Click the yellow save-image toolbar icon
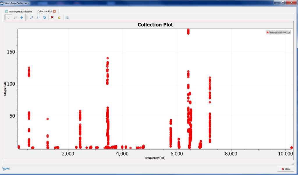Viewport: 298px width, 175px height. pyautogui.click(x=59, y=17)
